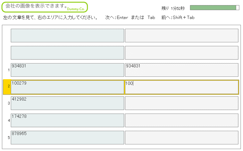Click row number 5 label

(x=9, y=138)
